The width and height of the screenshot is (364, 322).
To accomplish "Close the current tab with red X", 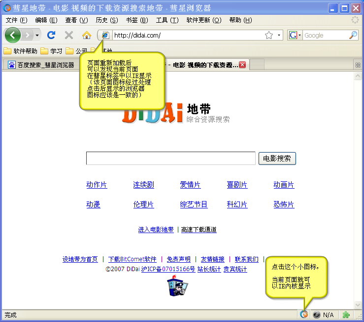I will pos(242,65).
